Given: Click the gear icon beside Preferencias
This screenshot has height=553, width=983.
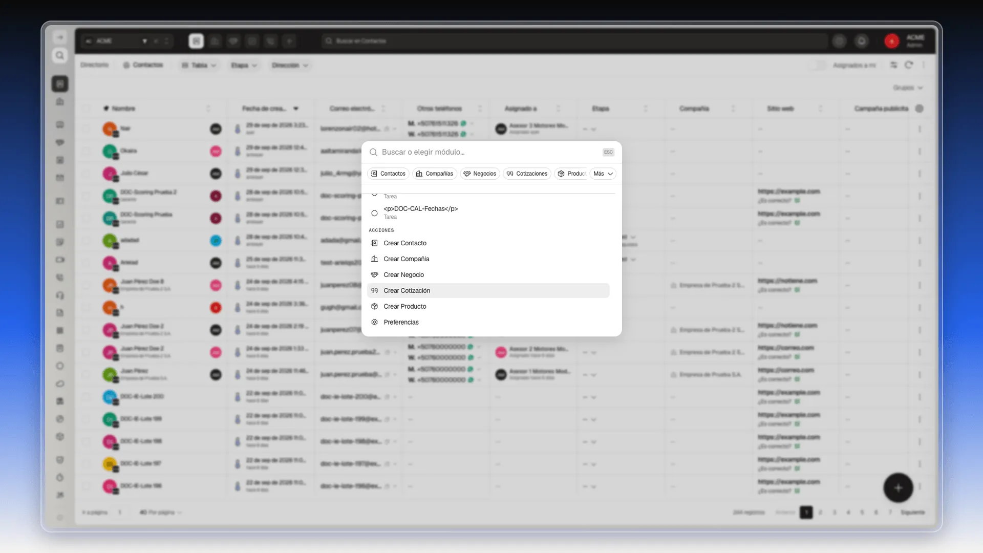Looking at the screenshot, I should [x=374, y=322].
